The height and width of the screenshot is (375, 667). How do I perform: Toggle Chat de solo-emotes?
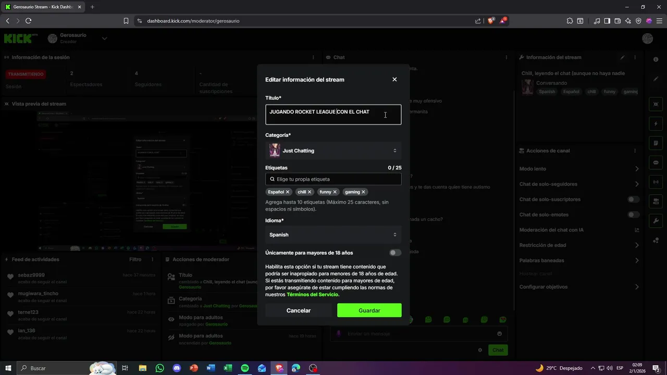pos(633,215)
